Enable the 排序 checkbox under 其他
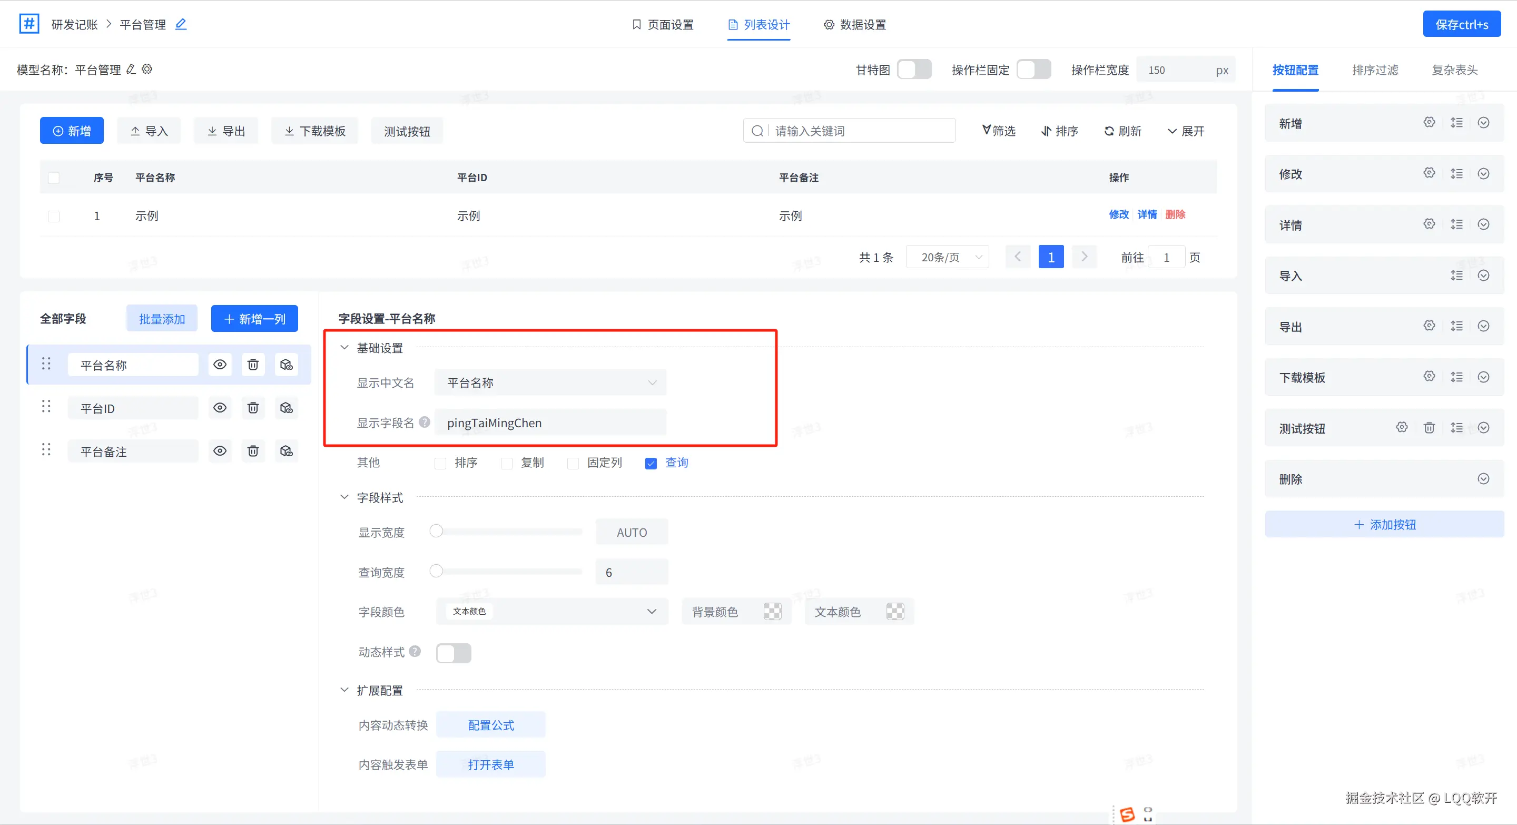 click(440, 464)
